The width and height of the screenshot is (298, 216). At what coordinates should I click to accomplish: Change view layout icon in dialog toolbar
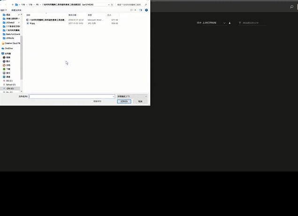[132, 10]
